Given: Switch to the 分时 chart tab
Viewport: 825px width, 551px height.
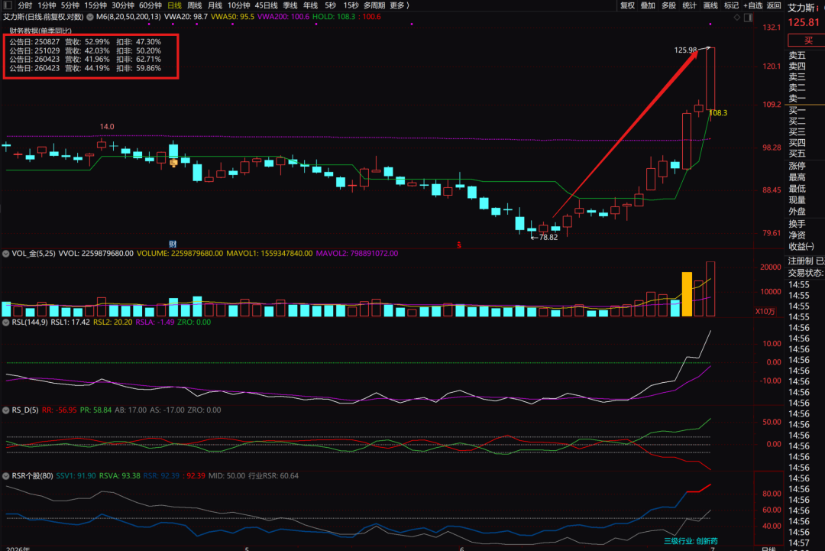Looking at the screenshot, I should pos(24,5).
